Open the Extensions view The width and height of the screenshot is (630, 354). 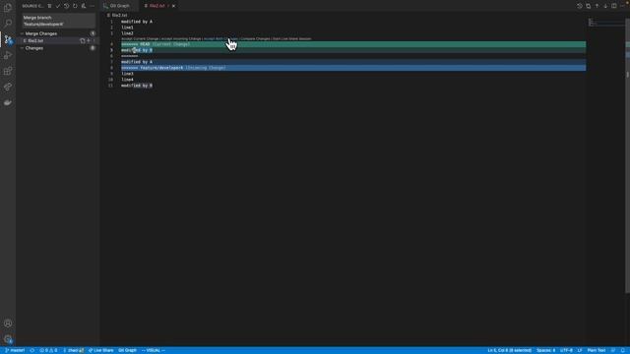(8, 71)
